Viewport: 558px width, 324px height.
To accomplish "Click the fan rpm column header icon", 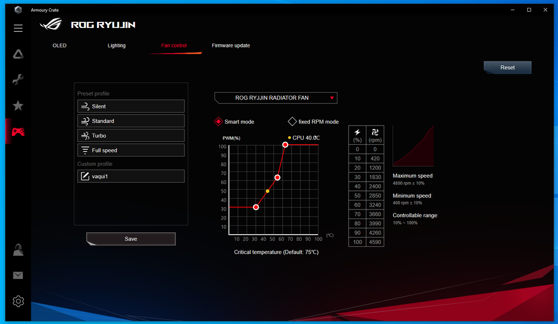I will [x=375, y=132].
